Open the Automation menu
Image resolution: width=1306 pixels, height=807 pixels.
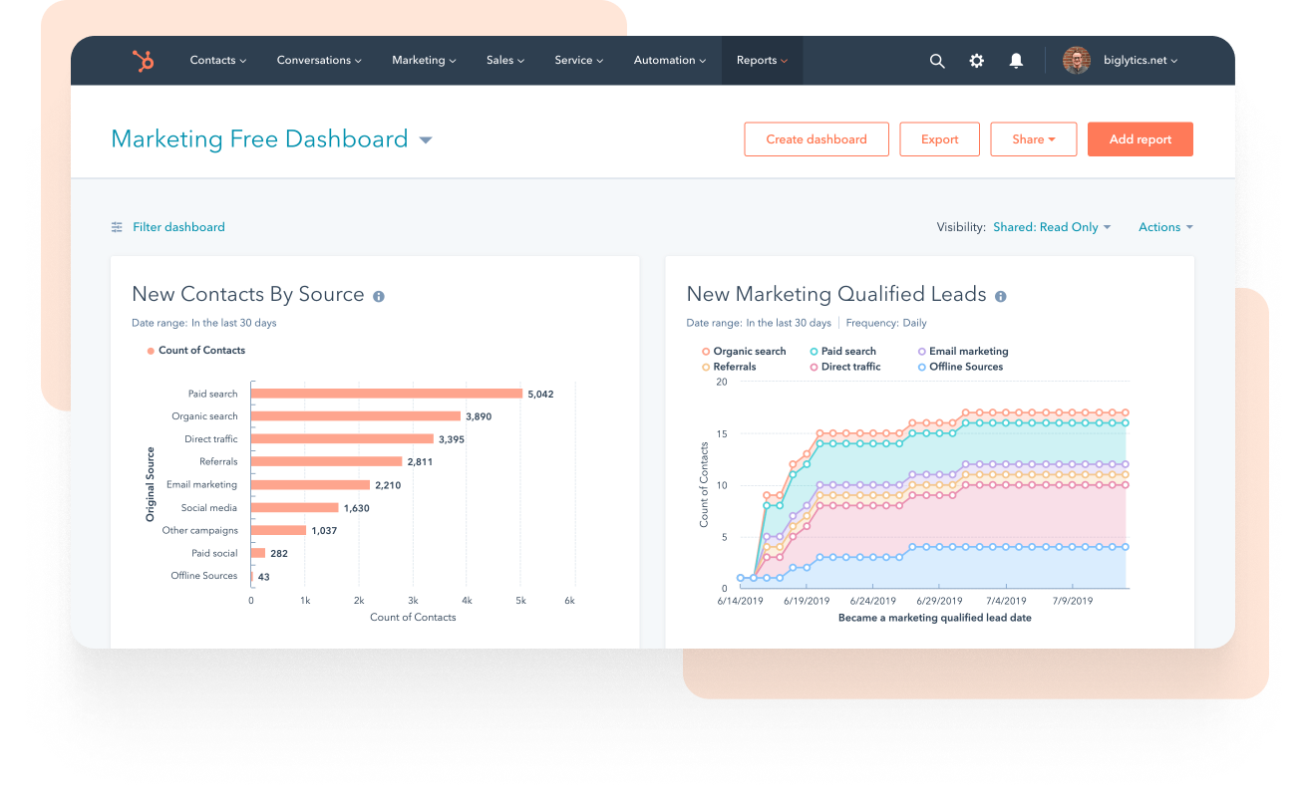(668, 60)
